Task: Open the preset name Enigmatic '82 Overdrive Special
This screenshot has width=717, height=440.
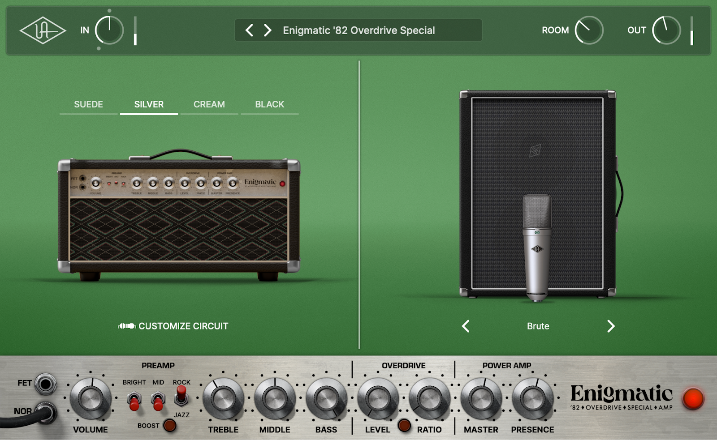Action: coord(358,30)
